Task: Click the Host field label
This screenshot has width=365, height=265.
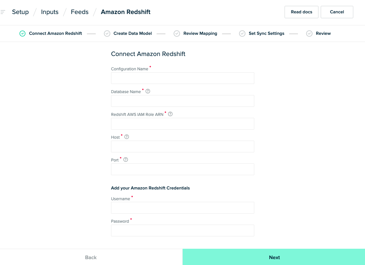Action: pos(115,137)
